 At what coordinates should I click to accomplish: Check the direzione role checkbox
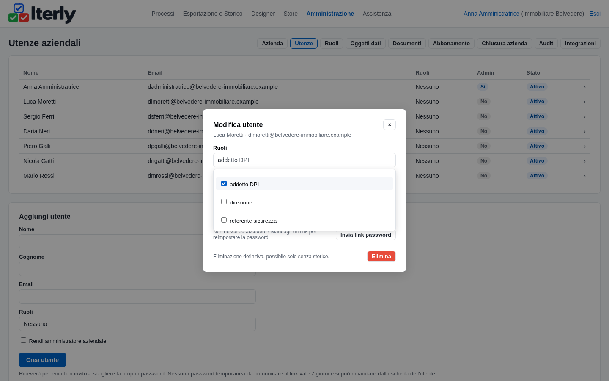[x=224, y=202]
